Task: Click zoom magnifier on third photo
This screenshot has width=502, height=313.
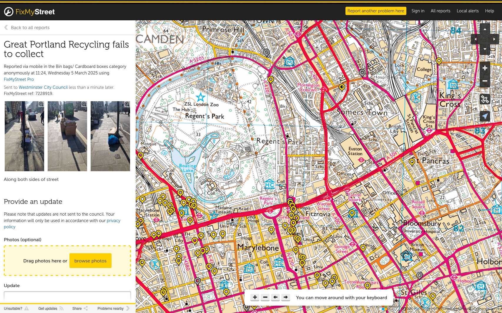Action: (x=127, y=104)
